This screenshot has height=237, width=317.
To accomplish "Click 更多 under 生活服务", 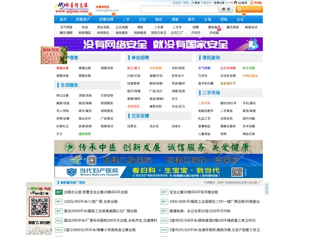I will [x=59, y=134].
